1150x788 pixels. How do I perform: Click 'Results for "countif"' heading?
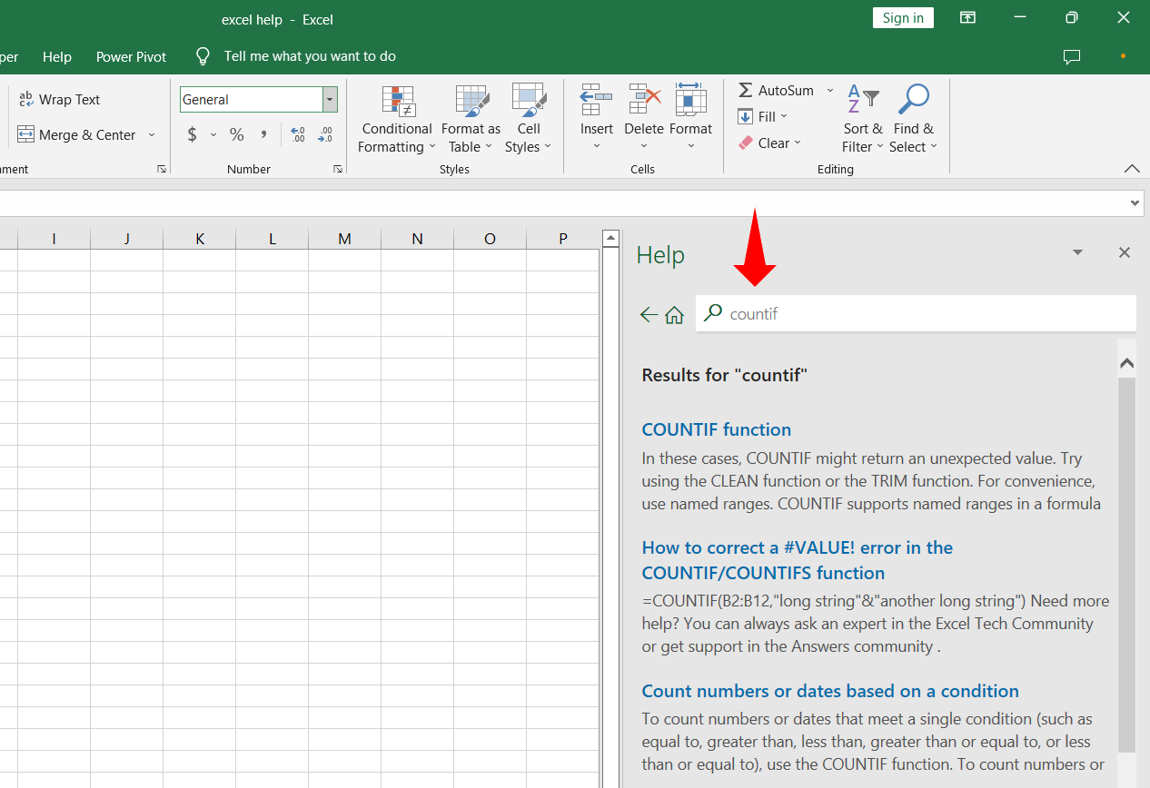pyautogui.click(x=724, y=375)
